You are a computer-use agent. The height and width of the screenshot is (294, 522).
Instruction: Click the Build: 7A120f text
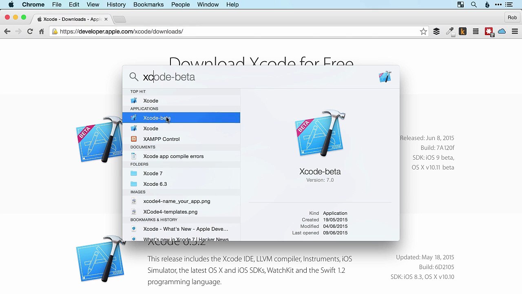(437, 148)
